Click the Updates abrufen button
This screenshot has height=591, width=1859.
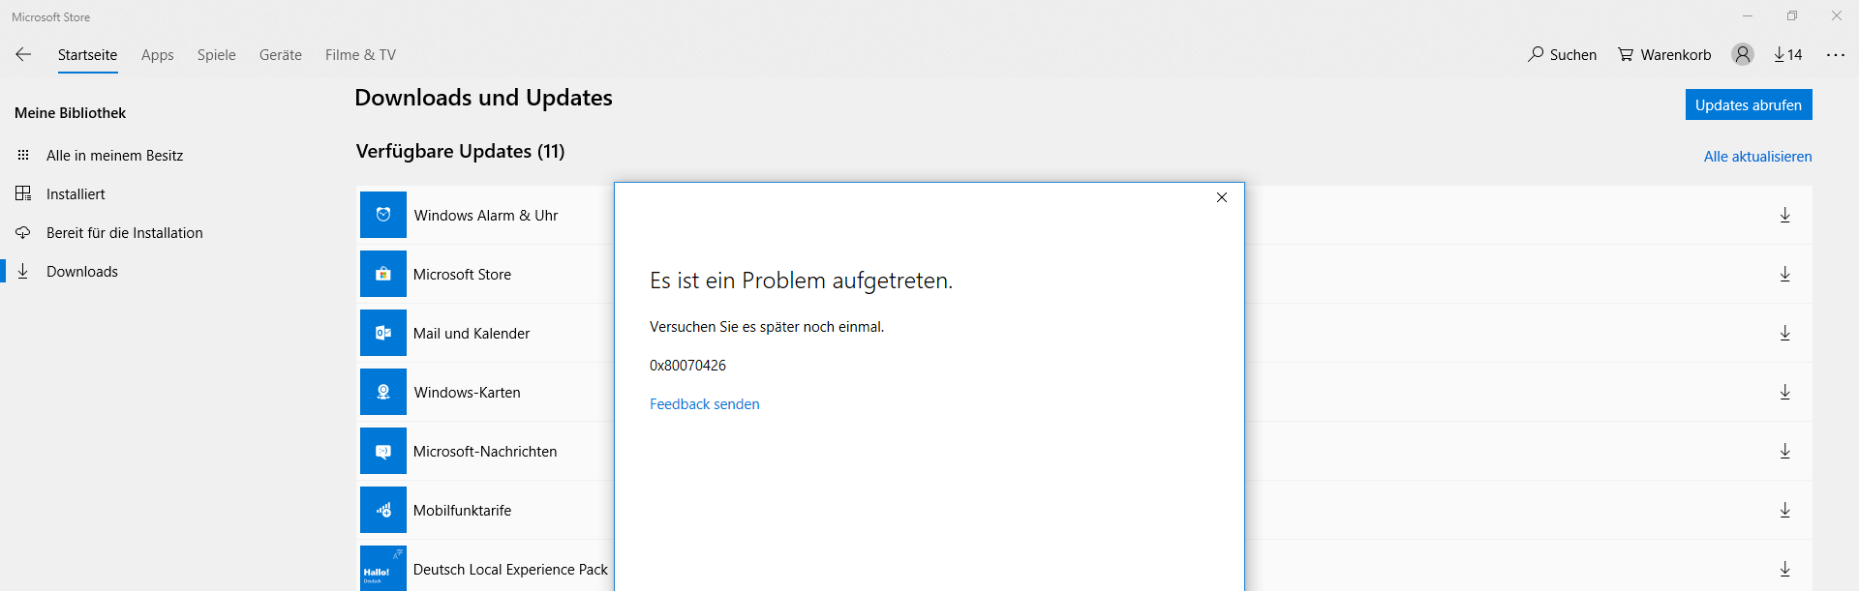click(1749, 104)
